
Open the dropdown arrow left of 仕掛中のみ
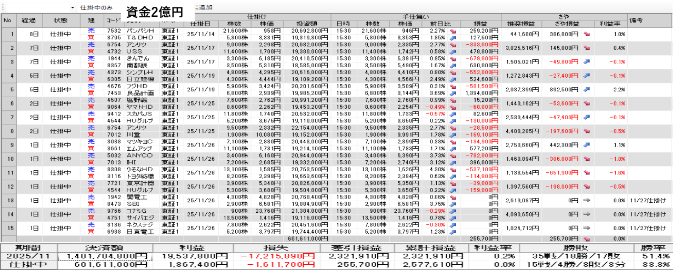[73, 8]
